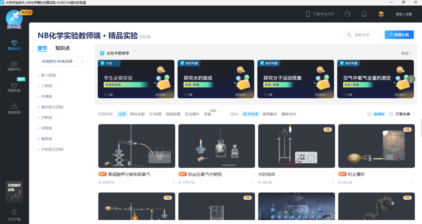Open the 铁丝在氧气中燃烧 experiment thumbnail
422x224 pixels.
[x=217, y=146]
